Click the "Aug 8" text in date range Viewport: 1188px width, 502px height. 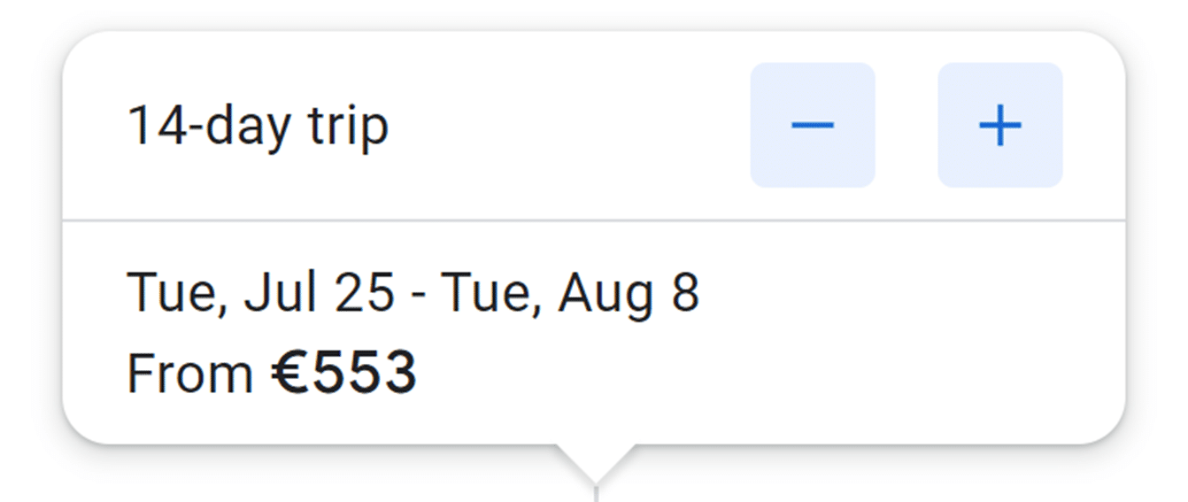tap(628, 293)
